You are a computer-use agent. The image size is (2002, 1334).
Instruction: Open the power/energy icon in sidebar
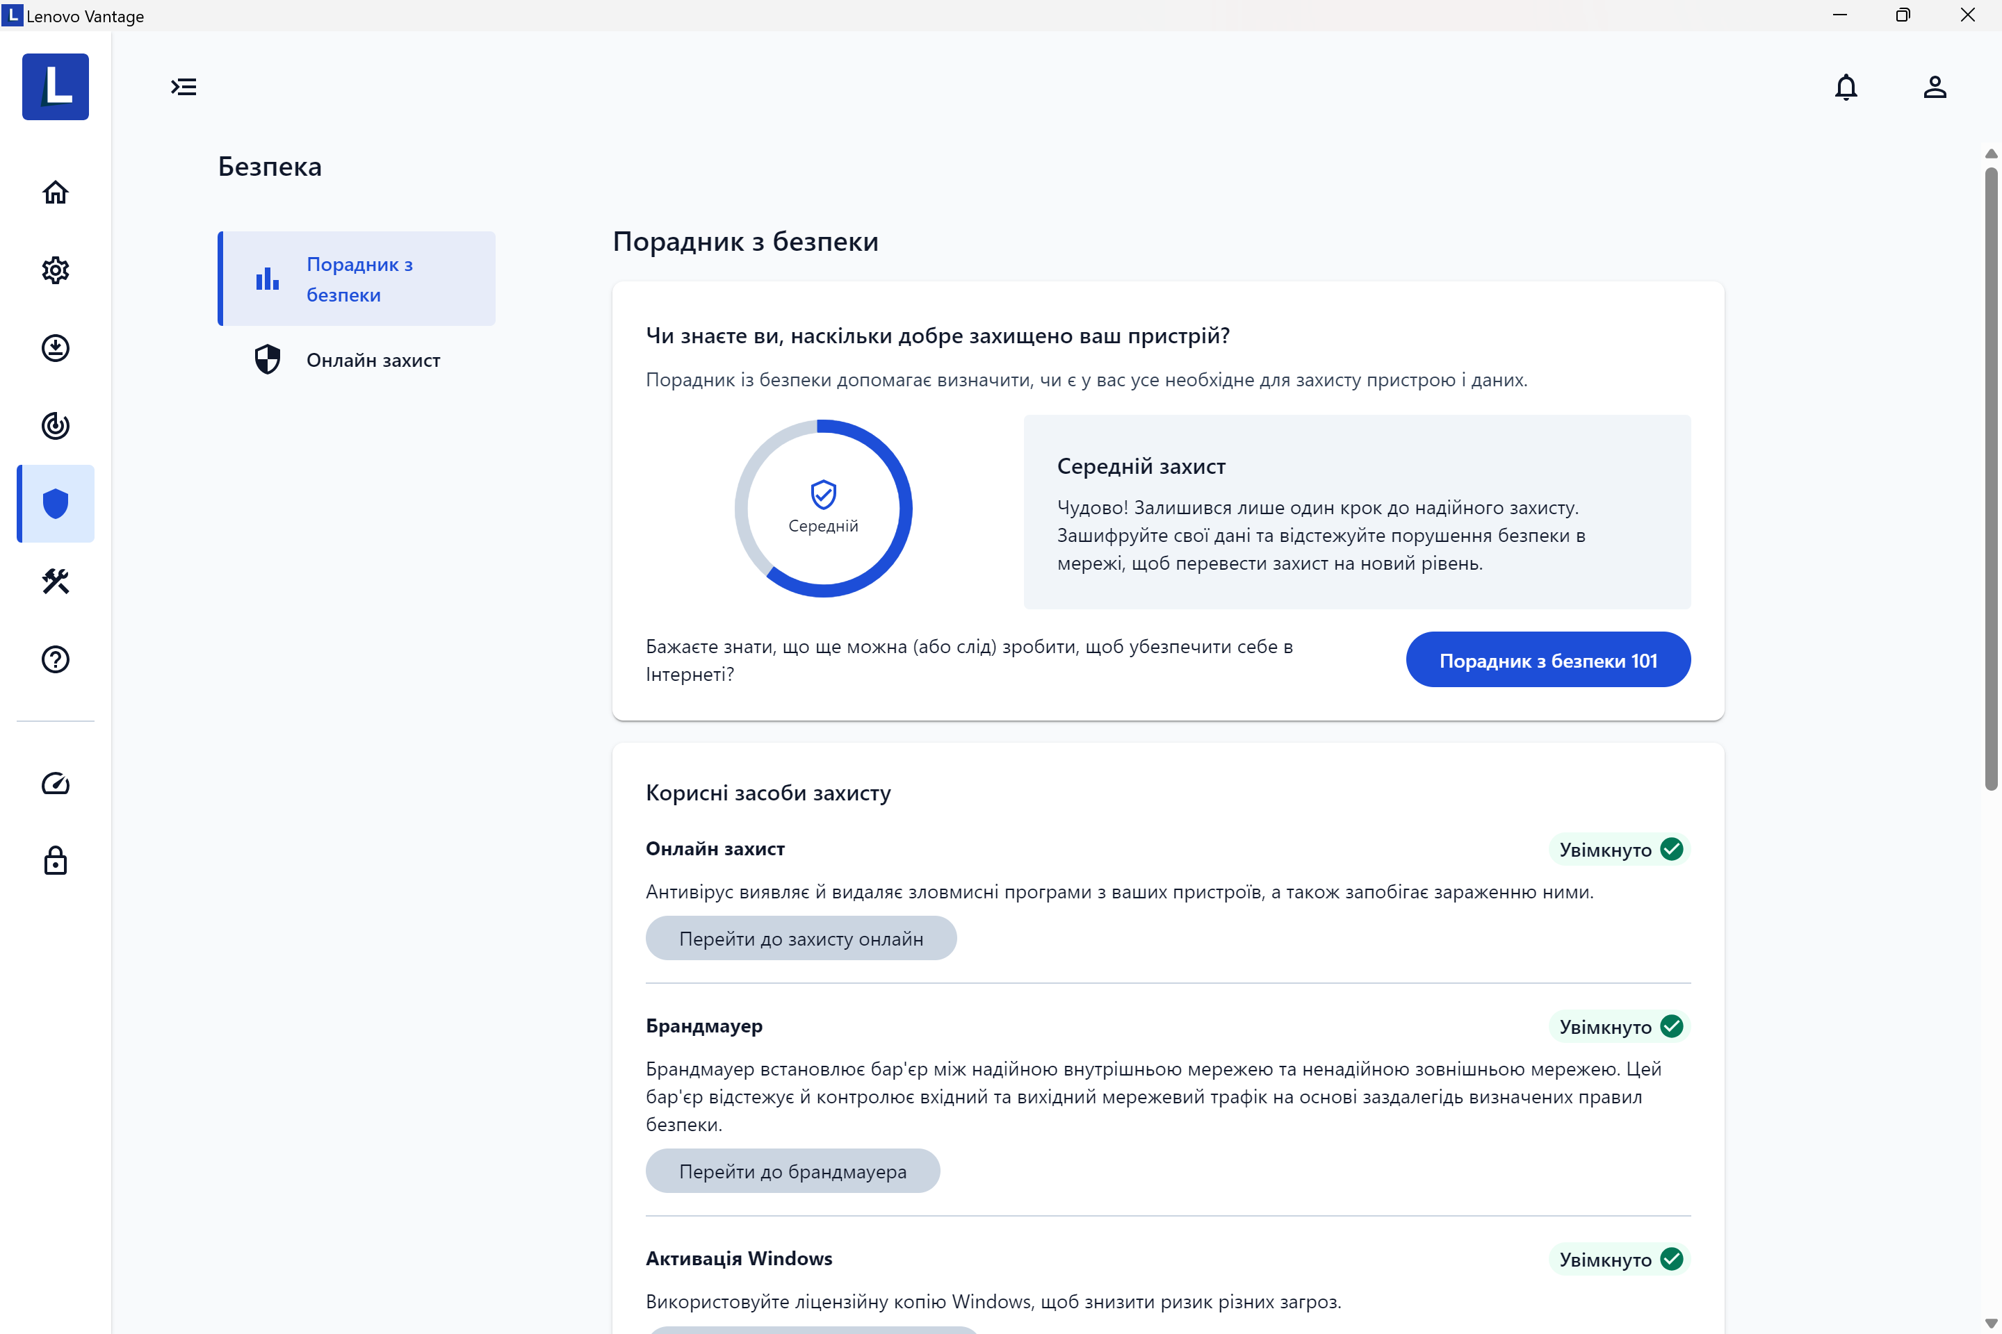pos(56,425)
